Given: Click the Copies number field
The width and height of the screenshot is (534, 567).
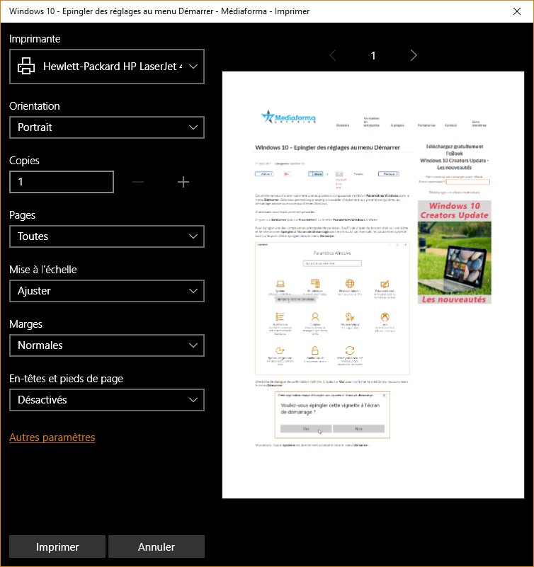Looking at the screenshot, I should click(x=62, y=182).
